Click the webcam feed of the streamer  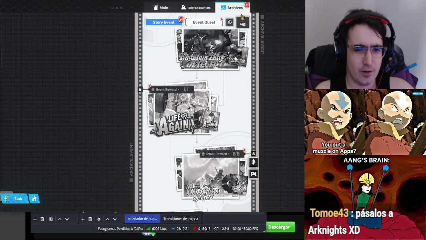(x=365, y=45)
